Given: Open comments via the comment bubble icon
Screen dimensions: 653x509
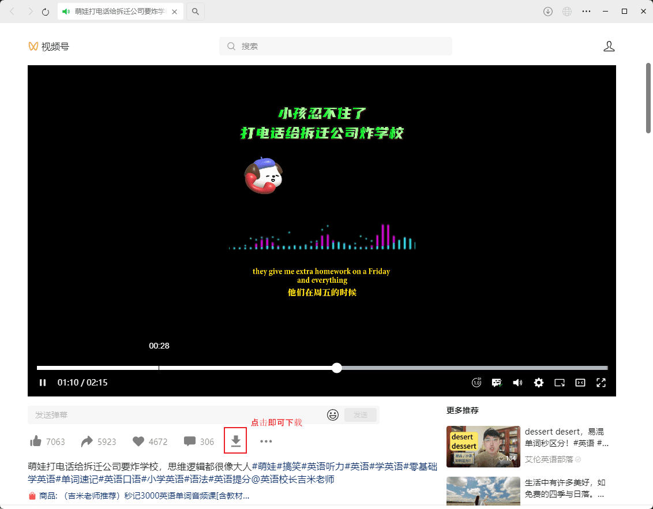Looking at the screenshot, I should pyautogui.click(x=189, y=441).
